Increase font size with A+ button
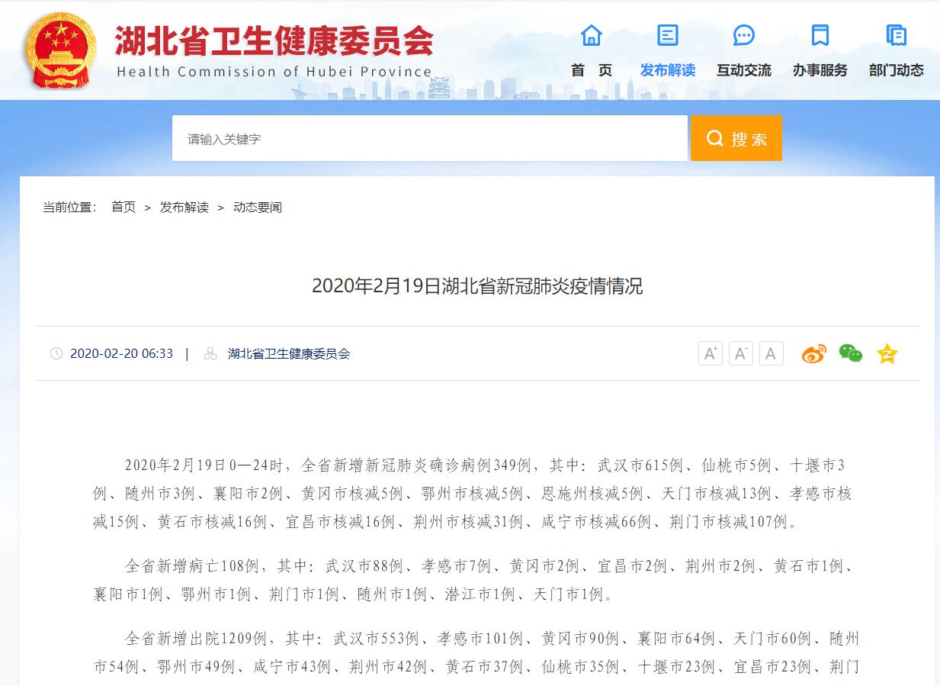The image size is (940, 686). pos(711,353)
